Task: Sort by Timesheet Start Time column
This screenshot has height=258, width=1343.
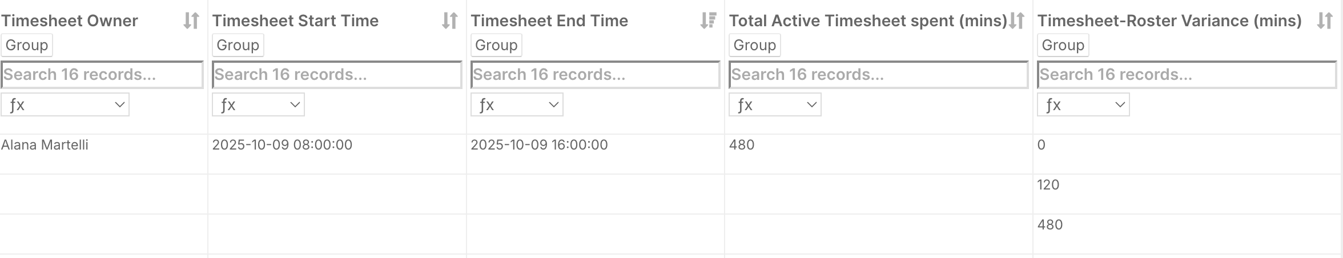Action: coord(449,21)
